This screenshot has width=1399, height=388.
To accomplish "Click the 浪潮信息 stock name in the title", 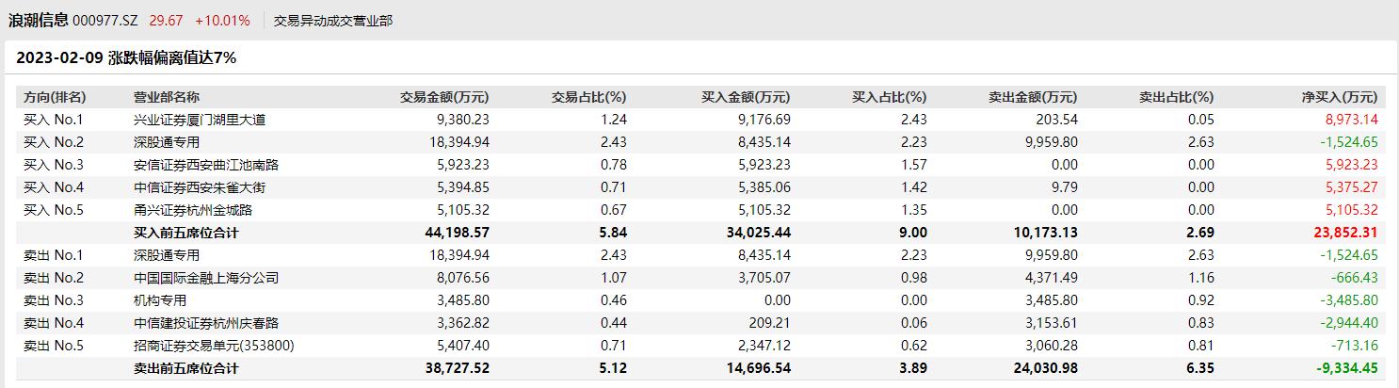I will tap(38, 20).
